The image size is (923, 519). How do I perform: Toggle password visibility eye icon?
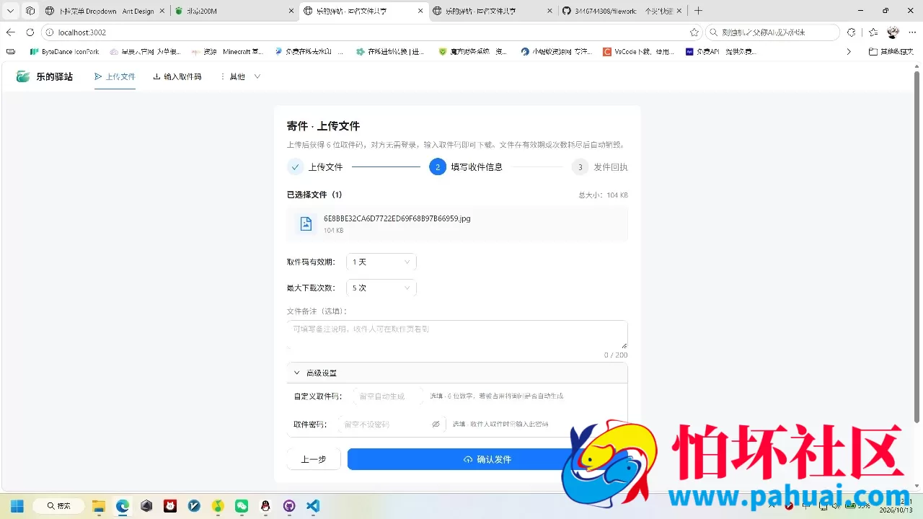click(x=436, y=425)
